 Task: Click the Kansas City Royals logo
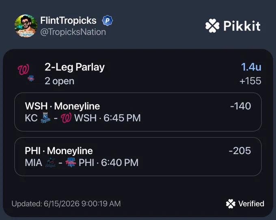(45, 118)
